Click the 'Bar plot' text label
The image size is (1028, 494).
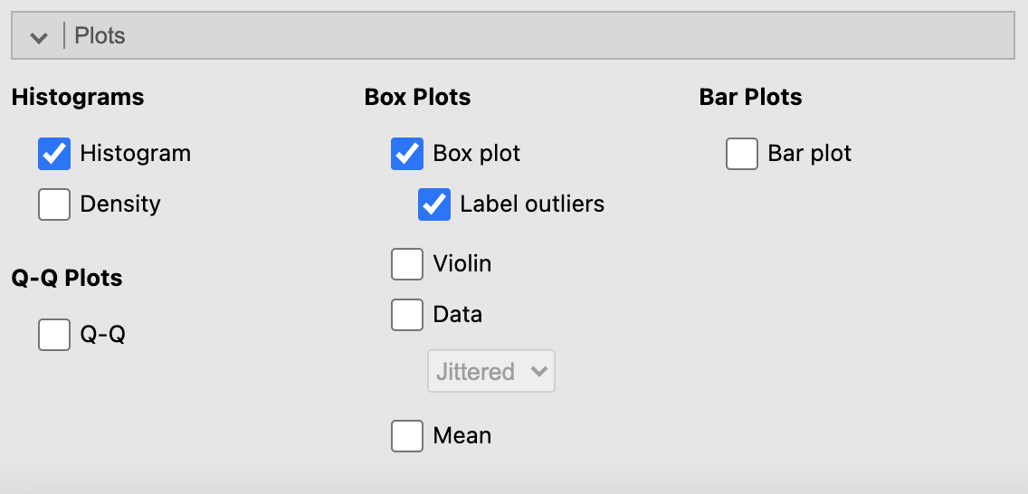(809, 154)
